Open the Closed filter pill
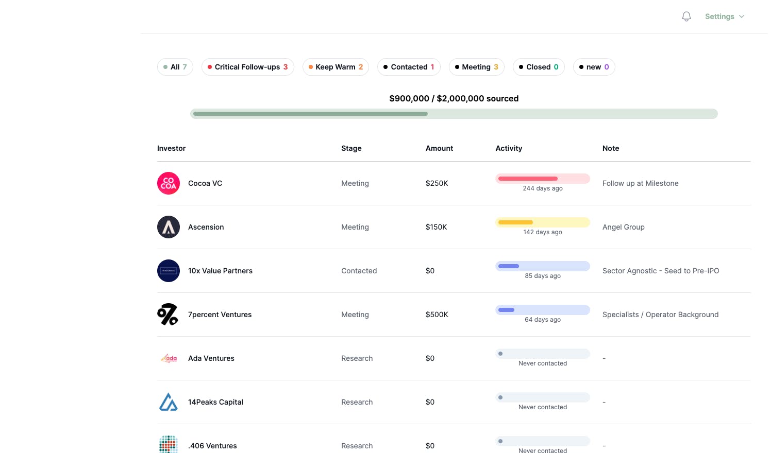 click(539, 67)
